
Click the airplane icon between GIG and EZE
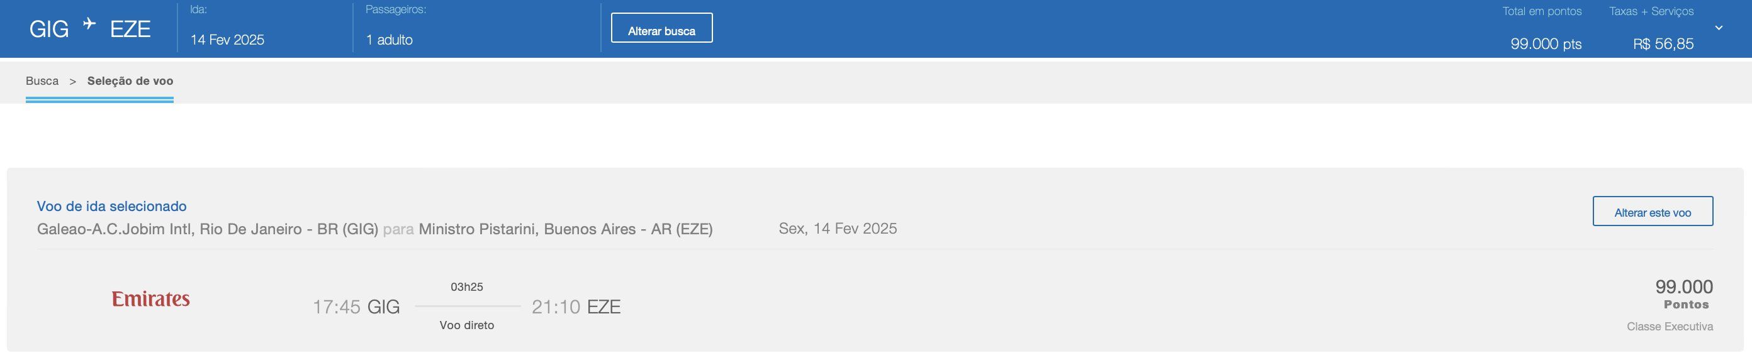tap(89, 24)
